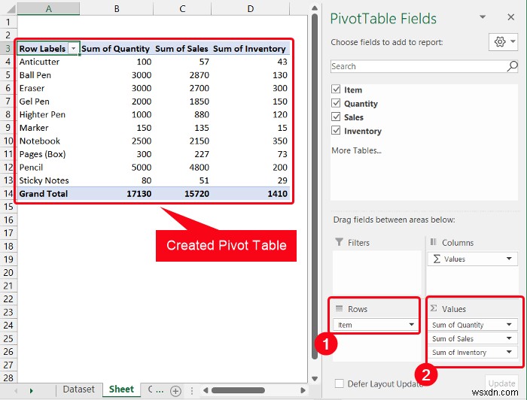Click the horizontal scrollbar left arrow
The width and height of the screenshot is (527, 400).
[206, 390]
